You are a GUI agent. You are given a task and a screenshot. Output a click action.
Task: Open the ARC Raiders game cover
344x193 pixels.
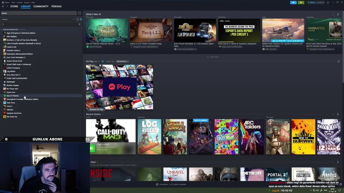252,137
